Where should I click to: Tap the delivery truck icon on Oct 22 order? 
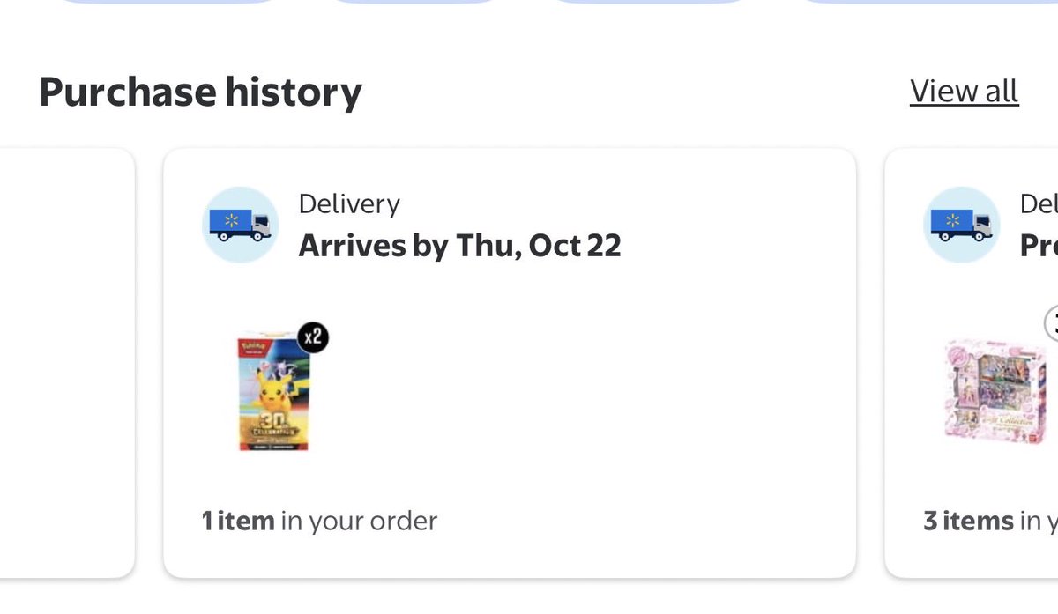(x=240, y=225)
